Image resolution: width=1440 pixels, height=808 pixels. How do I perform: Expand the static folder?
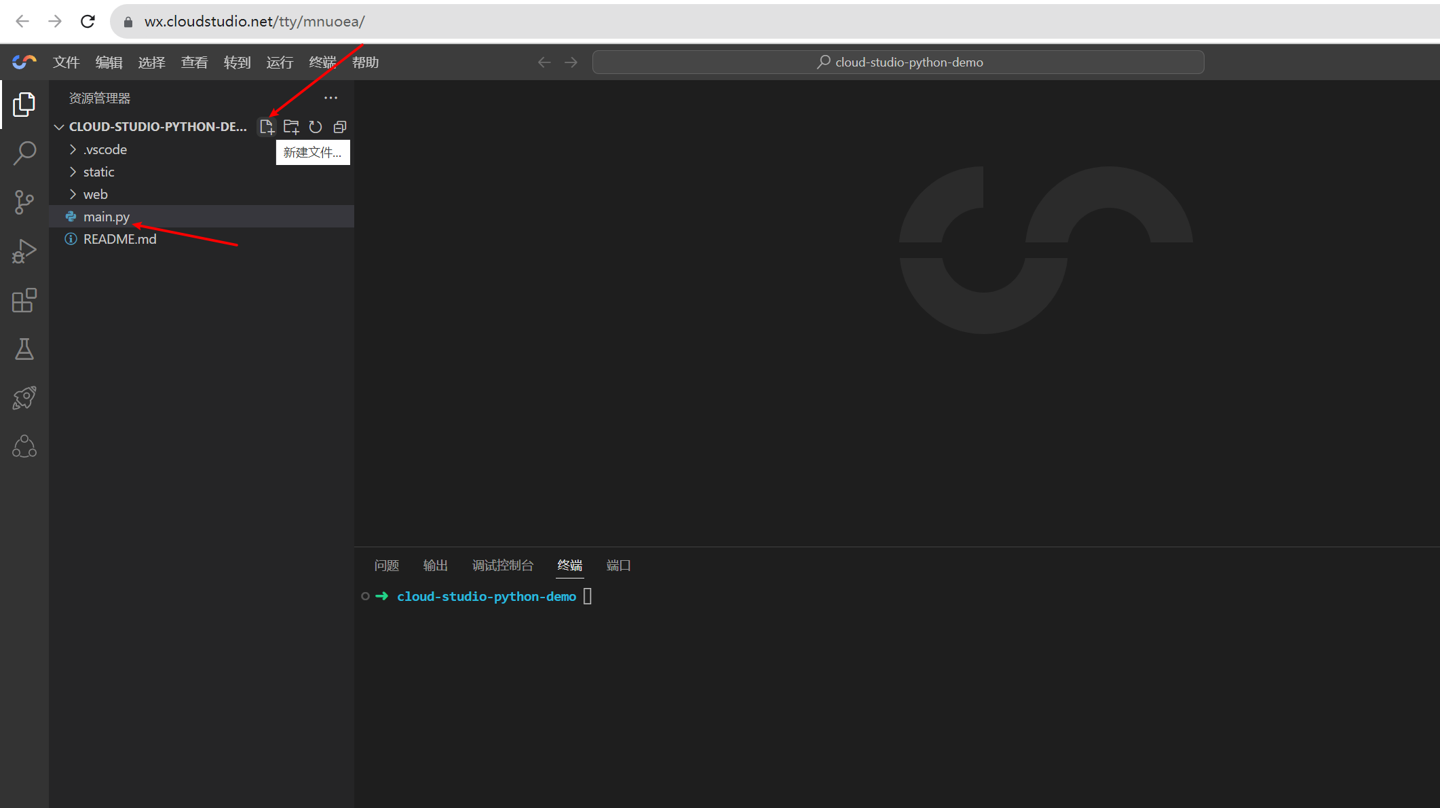[98, 172]
